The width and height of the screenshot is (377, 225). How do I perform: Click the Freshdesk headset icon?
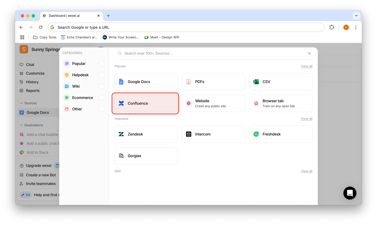[x=256, y=134]
